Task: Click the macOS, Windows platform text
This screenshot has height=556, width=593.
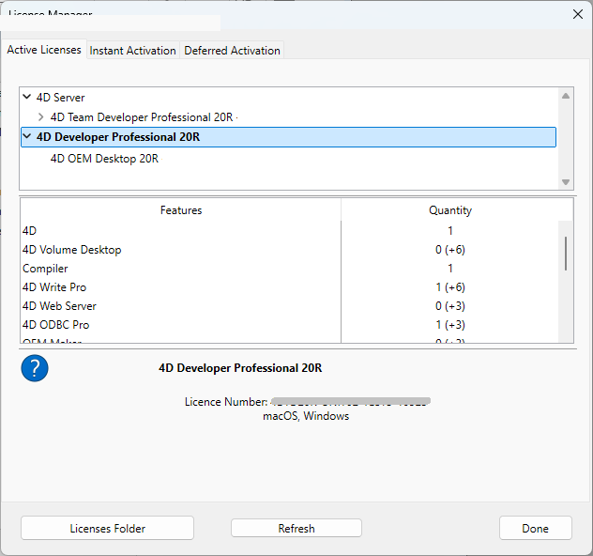Action: pos(306,416)
